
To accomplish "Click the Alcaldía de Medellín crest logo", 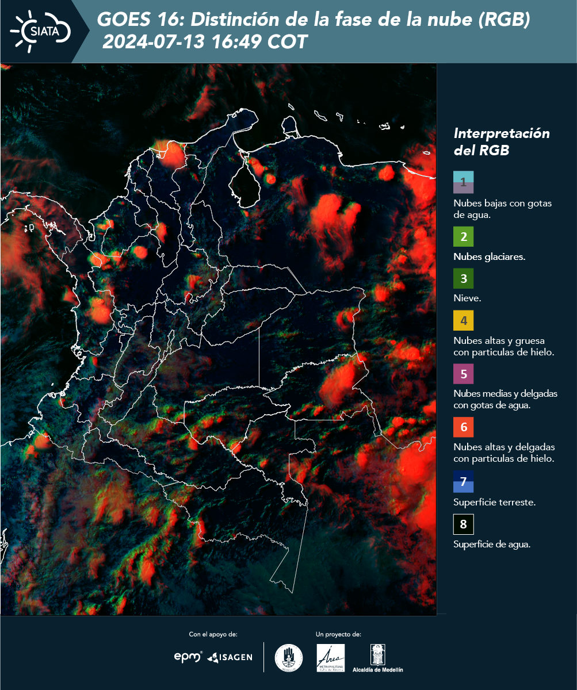I will (x=378, y=658).
